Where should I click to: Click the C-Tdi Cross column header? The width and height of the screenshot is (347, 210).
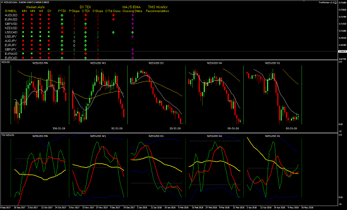(113, 11)
